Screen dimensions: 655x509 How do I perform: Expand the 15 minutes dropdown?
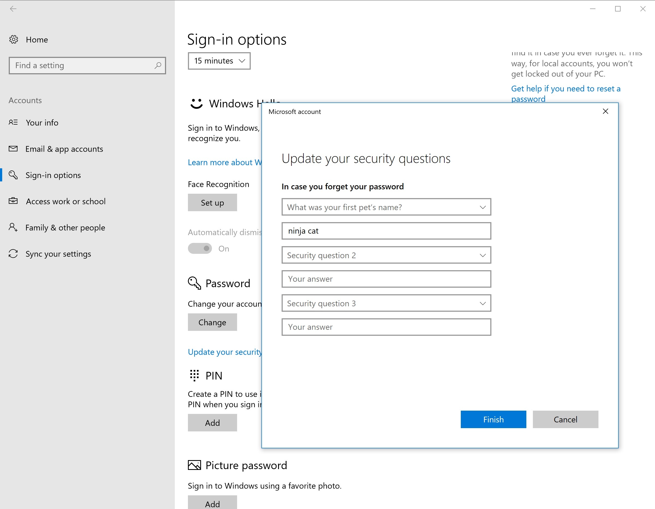219,61
